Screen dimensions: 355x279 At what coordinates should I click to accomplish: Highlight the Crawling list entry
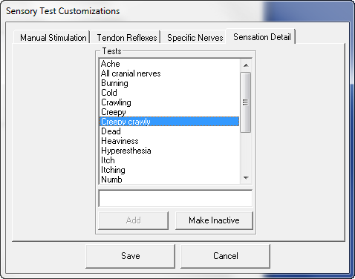click(169, 102)
